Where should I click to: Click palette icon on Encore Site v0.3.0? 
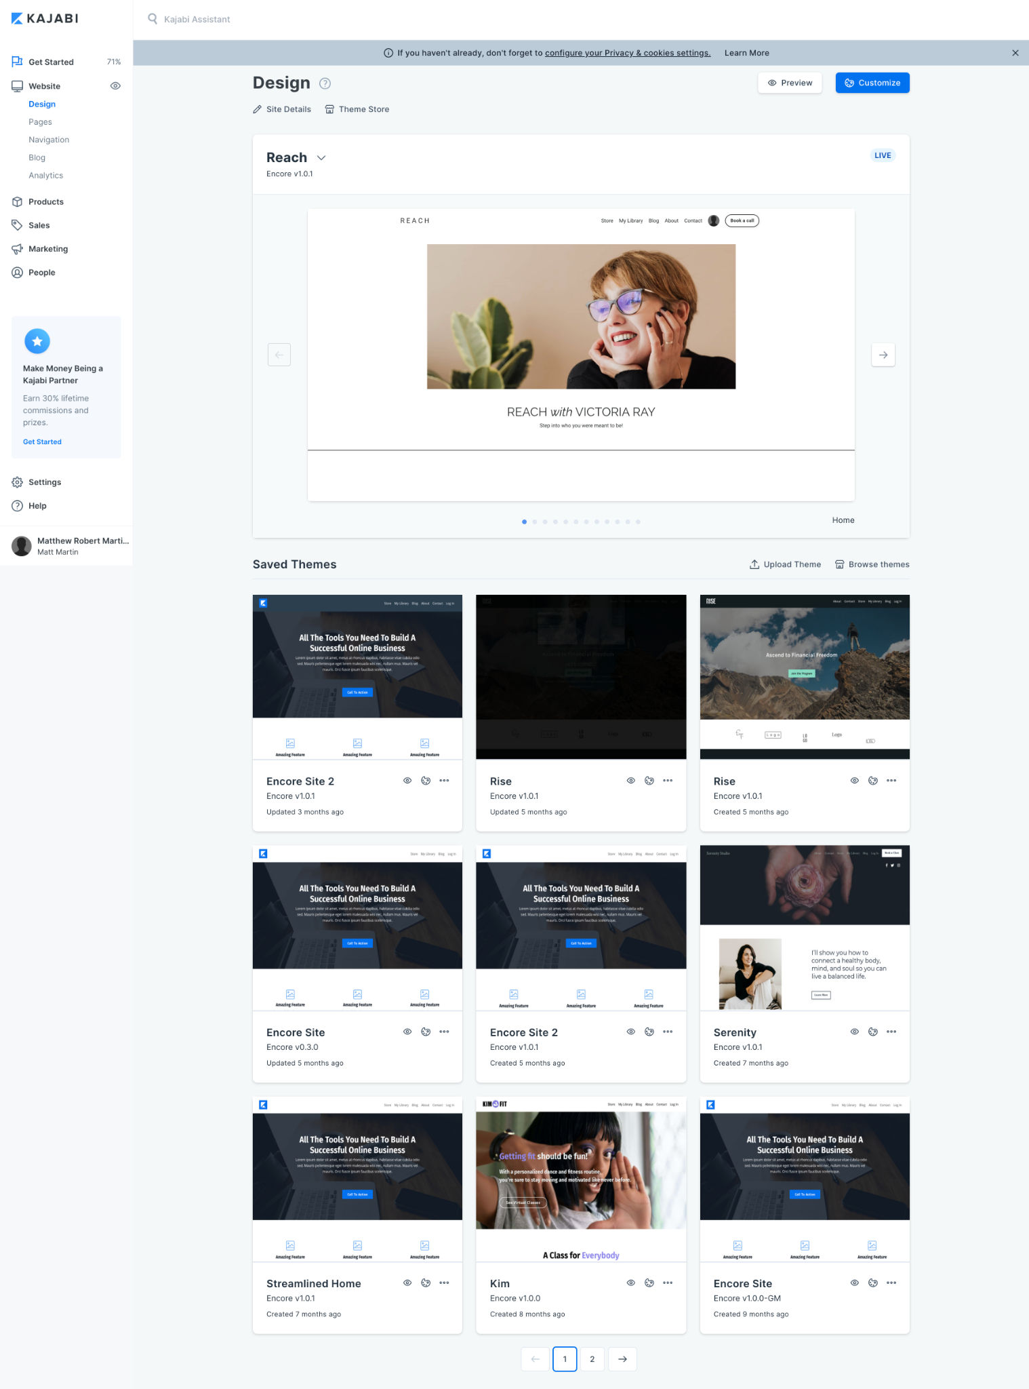(426, 1032)
